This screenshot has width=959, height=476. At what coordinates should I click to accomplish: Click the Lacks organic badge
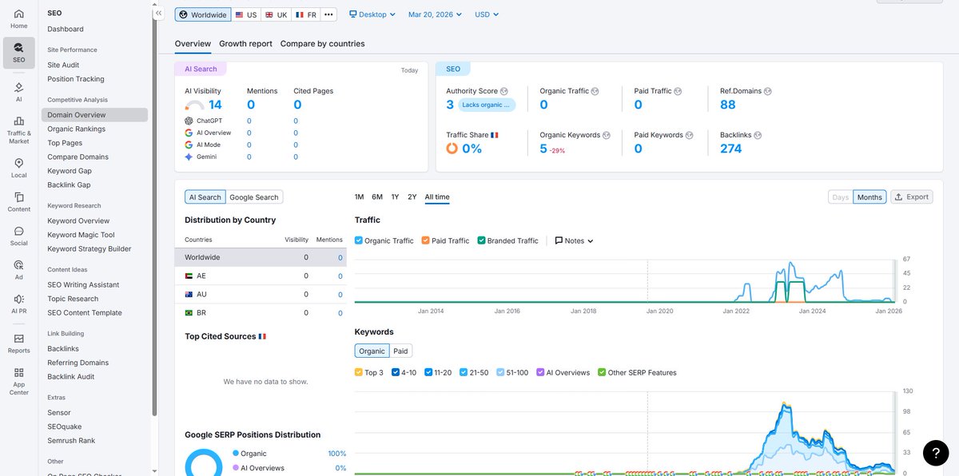[x=487, y=105]
